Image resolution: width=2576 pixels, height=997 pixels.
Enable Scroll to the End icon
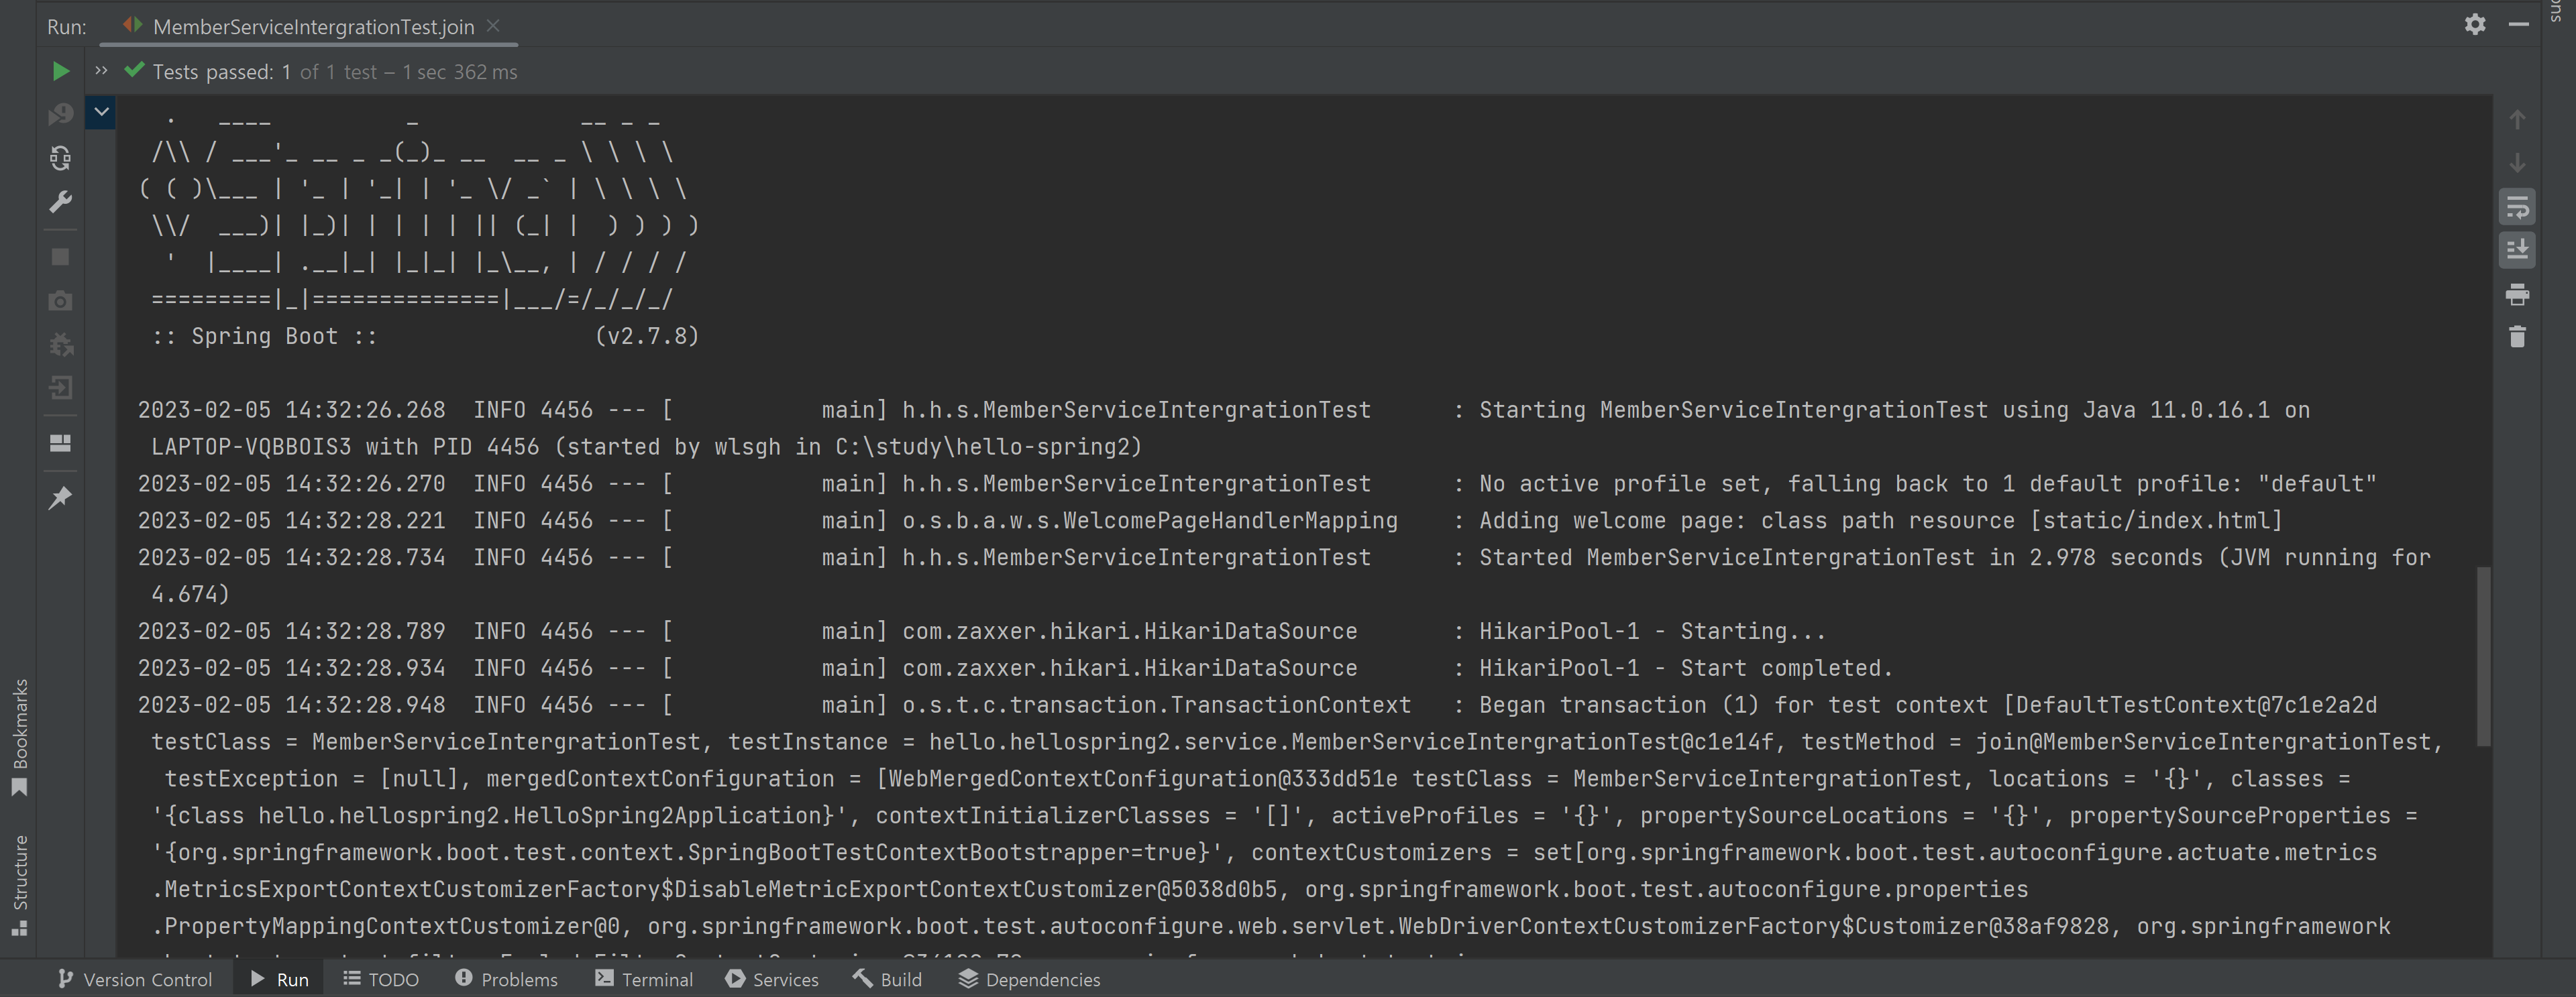(2517, 249)
